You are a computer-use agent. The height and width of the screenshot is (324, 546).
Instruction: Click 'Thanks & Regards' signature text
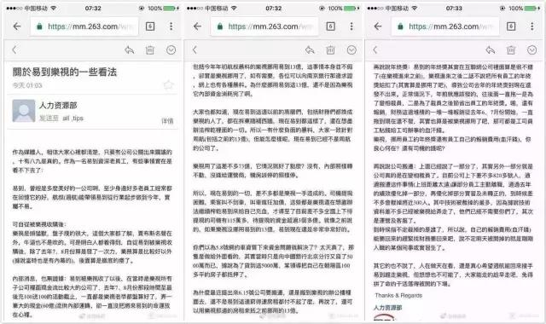pos(398,296)
